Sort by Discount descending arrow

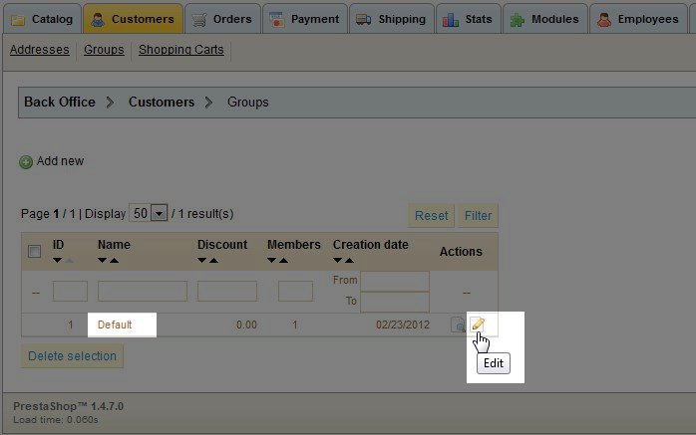point(202,261)
